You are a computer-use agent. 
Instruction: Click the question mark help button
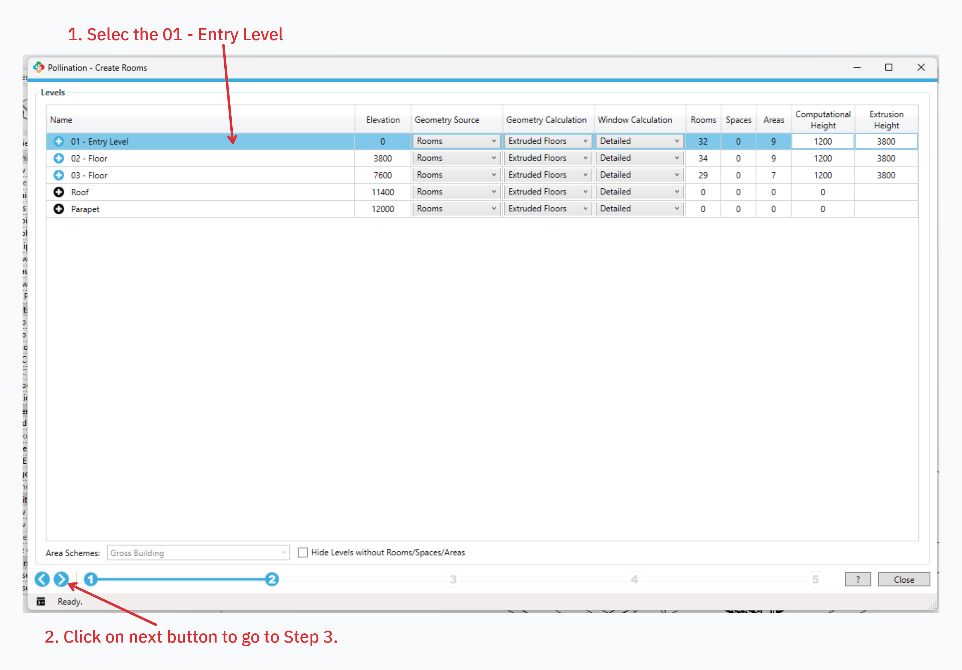pyautogui.click(x=858, y=580)
